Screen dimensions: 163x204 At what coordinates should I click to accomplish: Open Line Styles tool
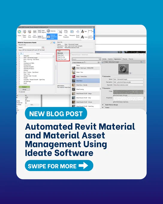point(29,34)
